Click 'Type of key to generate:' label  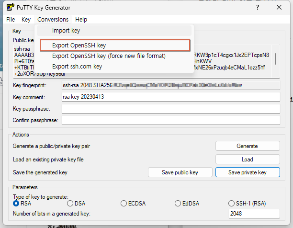click(x=41, y=197)
